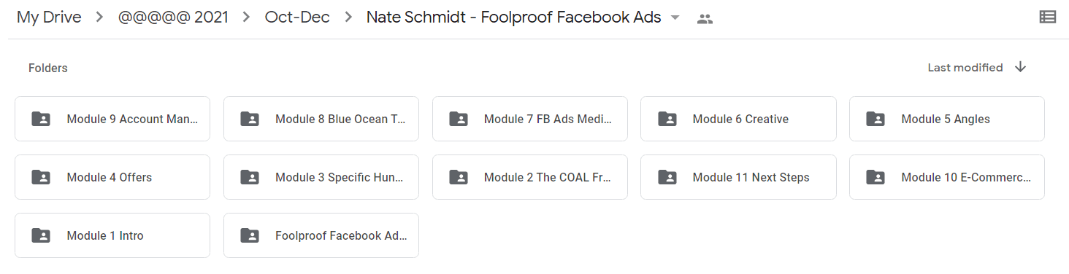Click the Module 9 Account Man... folder icon
The height and width of the screenshot is (274, 1069).
click(41, 119)
